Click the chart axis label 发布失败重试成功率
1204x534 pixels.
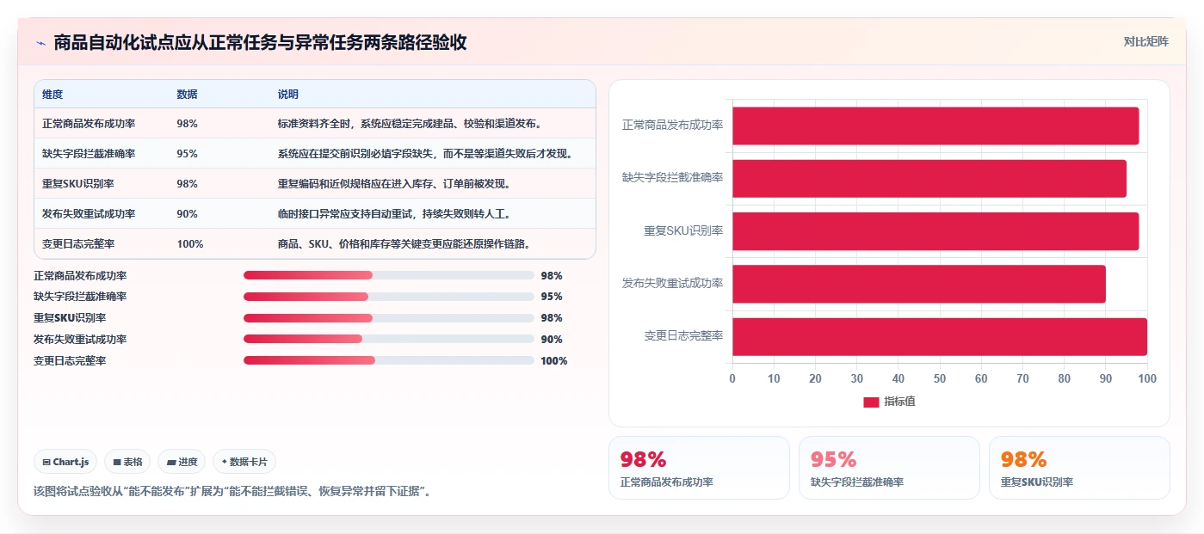[672, 284]
